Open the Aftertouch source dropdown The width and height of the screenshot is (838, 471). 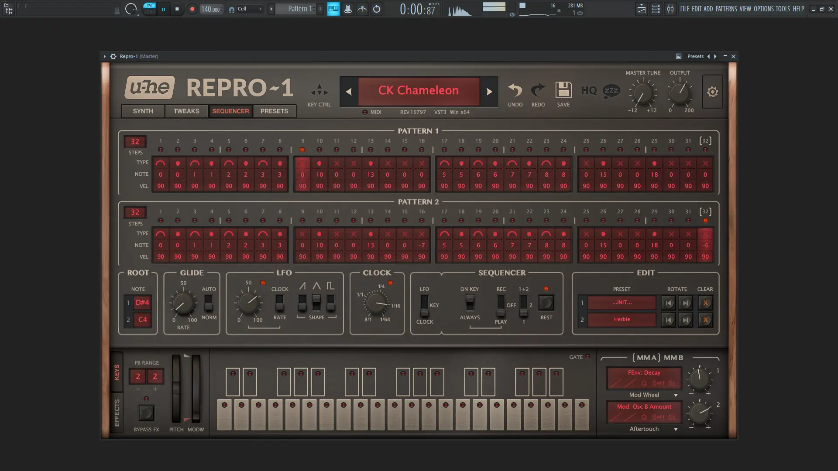point(676,429)
